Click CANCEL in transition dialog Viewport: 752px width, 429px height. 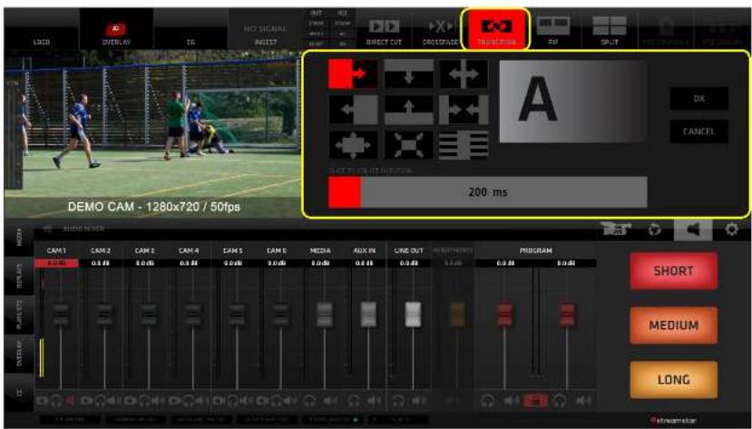coord(698,132)
